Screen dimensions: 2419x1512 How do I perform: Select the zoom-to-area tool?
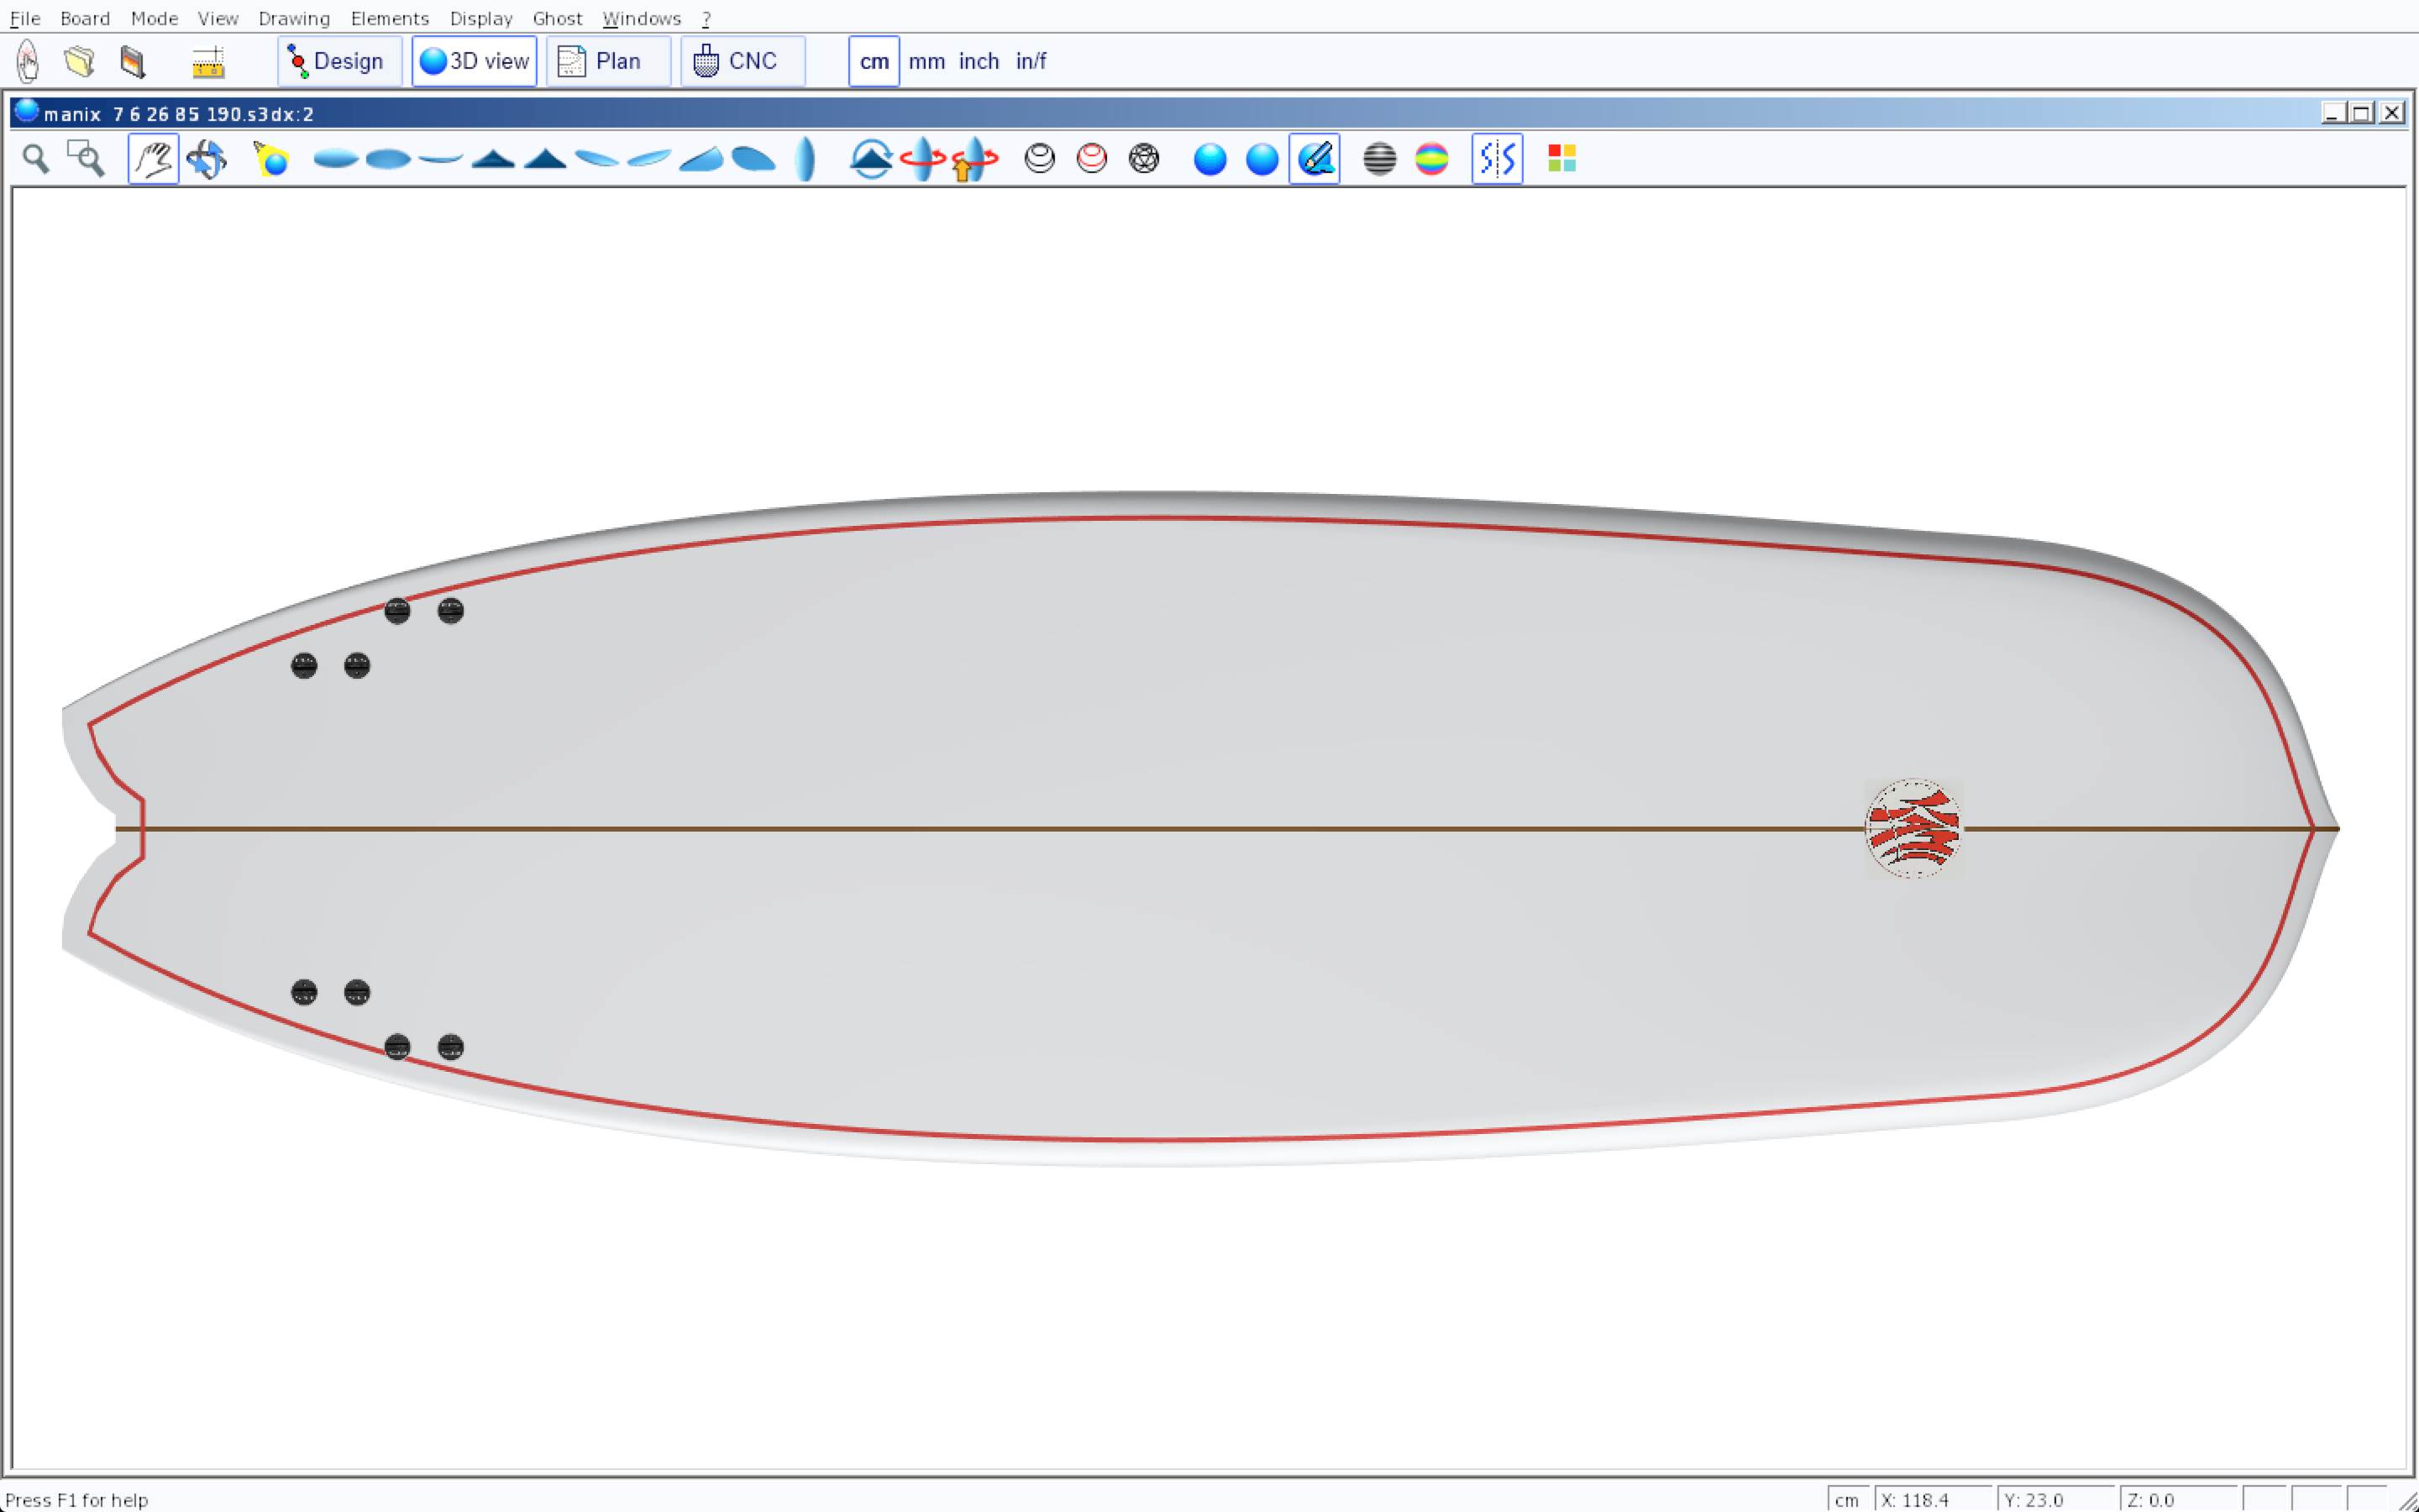coord(86,159)
